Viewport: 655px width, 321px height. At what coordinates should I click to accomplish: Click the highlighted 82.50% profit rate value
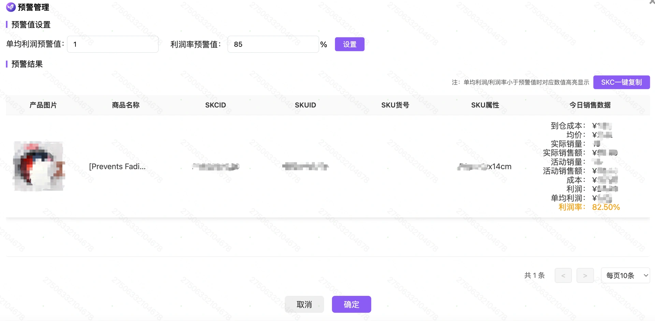coord(606,207)
